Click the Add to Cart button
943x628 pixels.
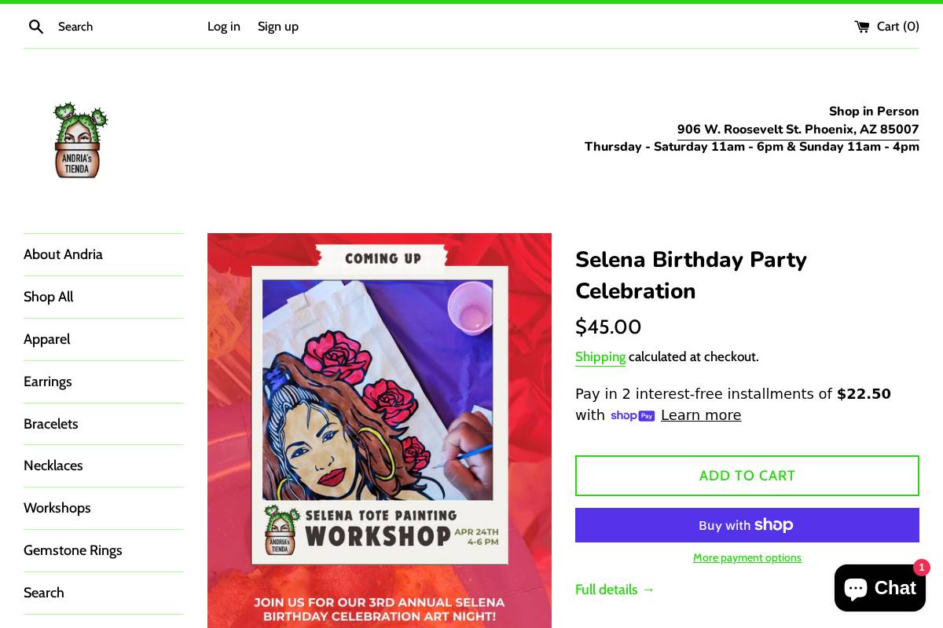(747, 476)
